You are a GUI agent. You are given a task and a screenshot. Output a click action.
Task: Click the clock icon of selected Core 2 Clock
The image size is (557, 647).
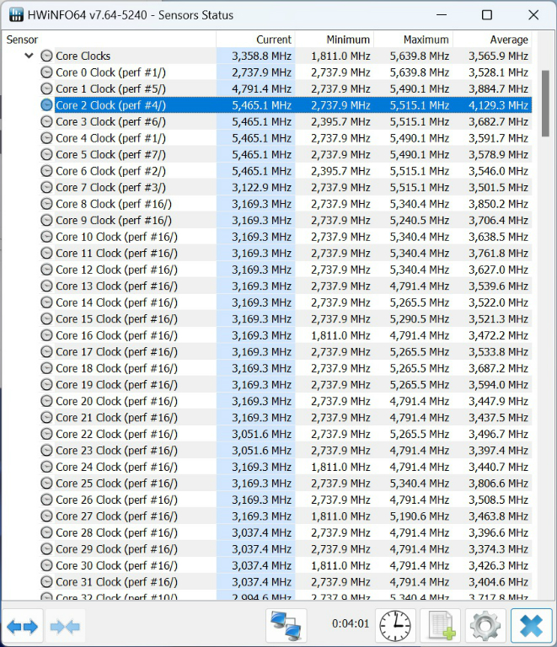point(46,105)
